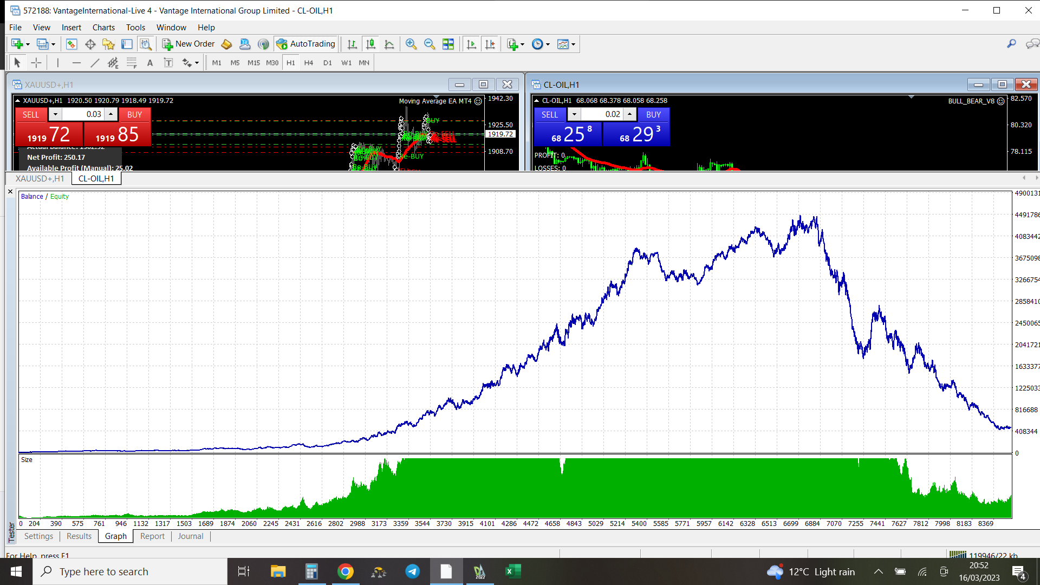Open the Strategy Tester panel icon

click(145, 44)
